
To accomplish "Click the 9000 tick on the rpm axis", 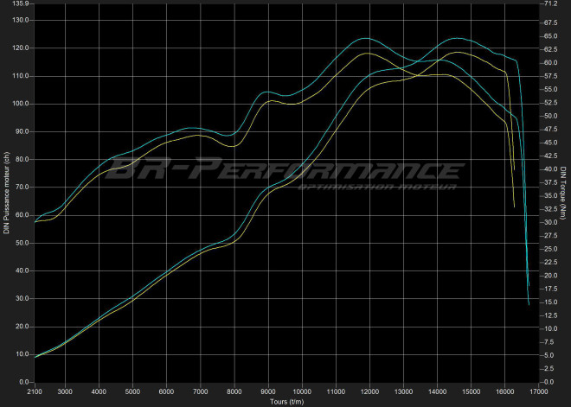I will (268, 391).
